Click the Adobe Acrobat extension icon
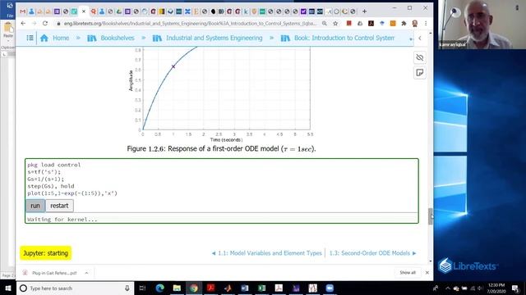The width and height of the screenshot is (526, 295). (x=371, y=24)
